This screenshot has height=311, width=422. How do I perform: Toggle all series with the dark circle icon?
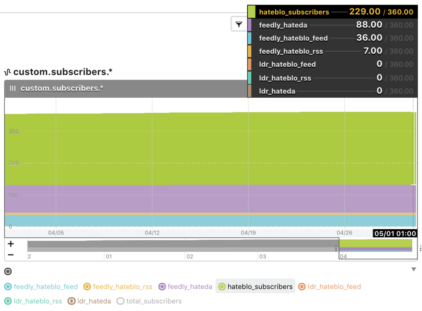(x=8, y=271)
